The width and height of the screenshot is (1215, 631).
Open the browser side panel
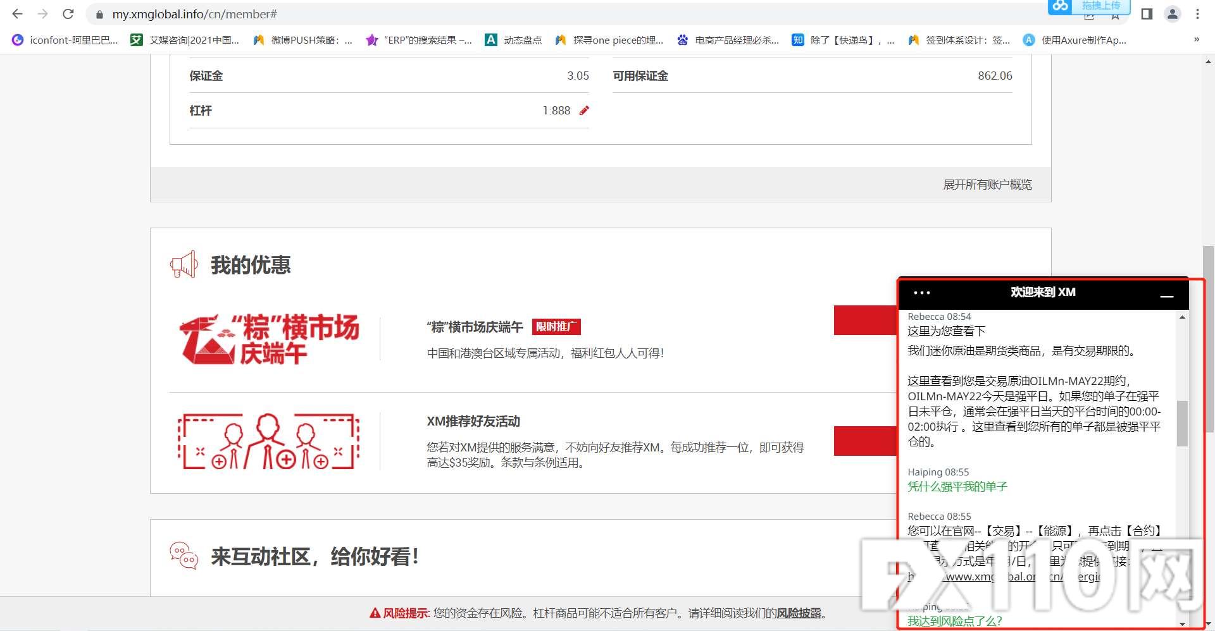tap(1147, 14)
